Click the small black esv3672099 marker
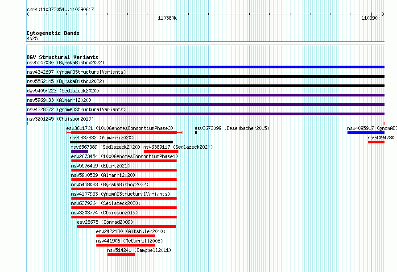The height and width of the screenshot is (272, 397). point(196,133)
